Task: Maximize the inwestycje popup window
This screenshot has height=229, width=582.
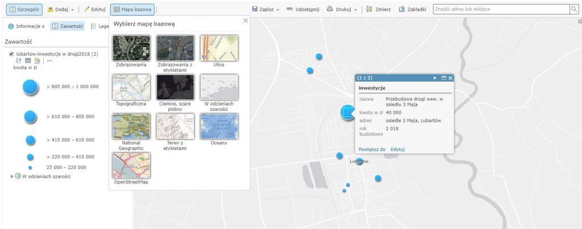Action: tap(443, 78)
